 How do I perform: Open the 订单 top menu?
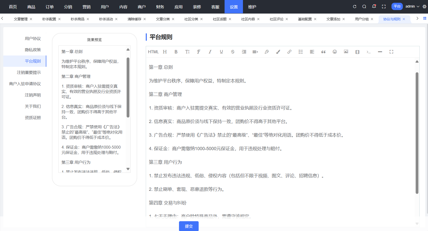(x=50, y=7)
